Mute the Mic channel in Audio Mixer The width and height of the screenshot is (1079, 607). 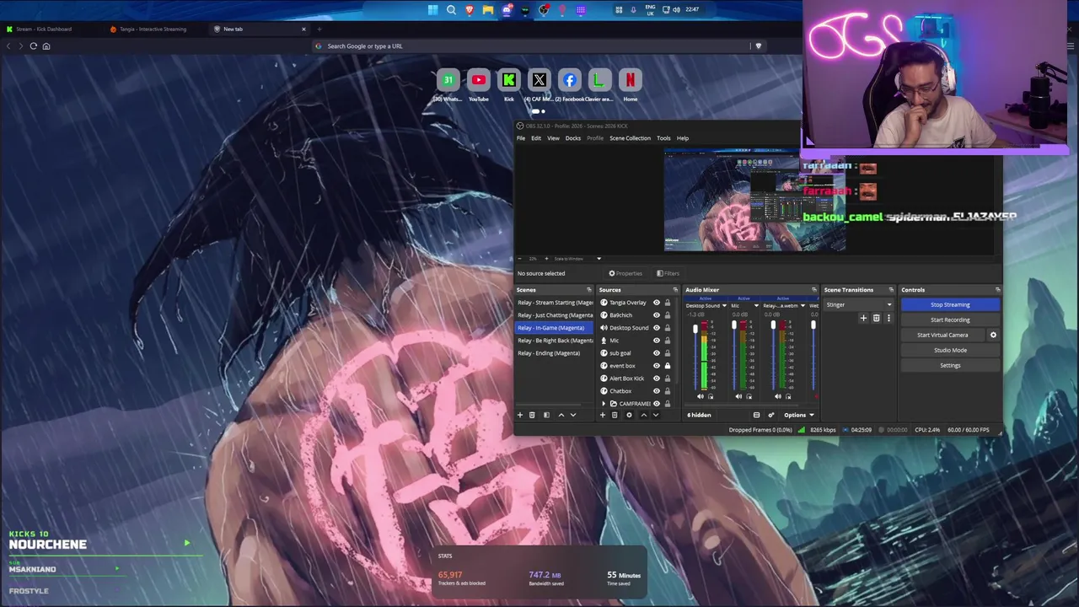tap(739, 396)
